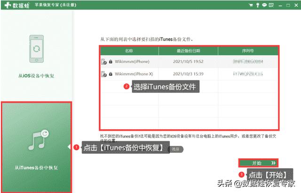This screenshot has height=193, width=301.
Task: Sort by 名称 column header
Action: (x=129, y=50)
